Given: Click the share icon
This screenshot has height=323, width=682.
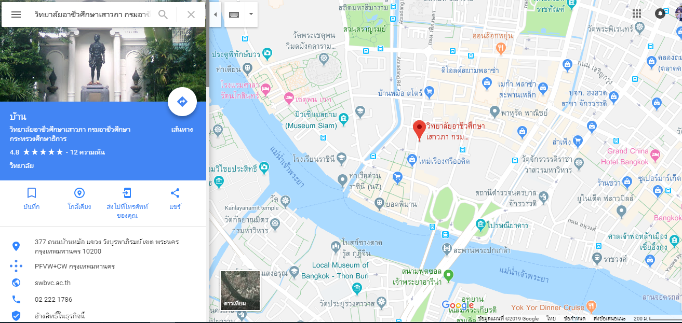Looking at the screenshot, I should tap(175, 193).
